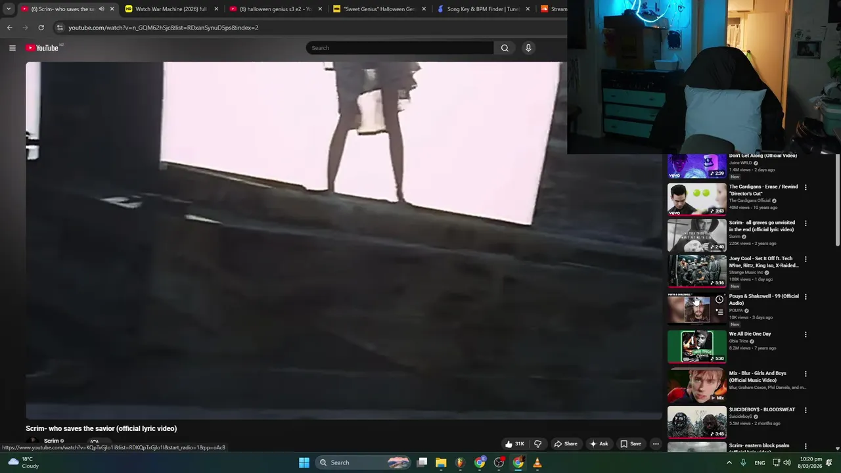Viewport: 841px width, 473px height.
Task: Reload the page with the refresh icon
Action: point(41,28)
